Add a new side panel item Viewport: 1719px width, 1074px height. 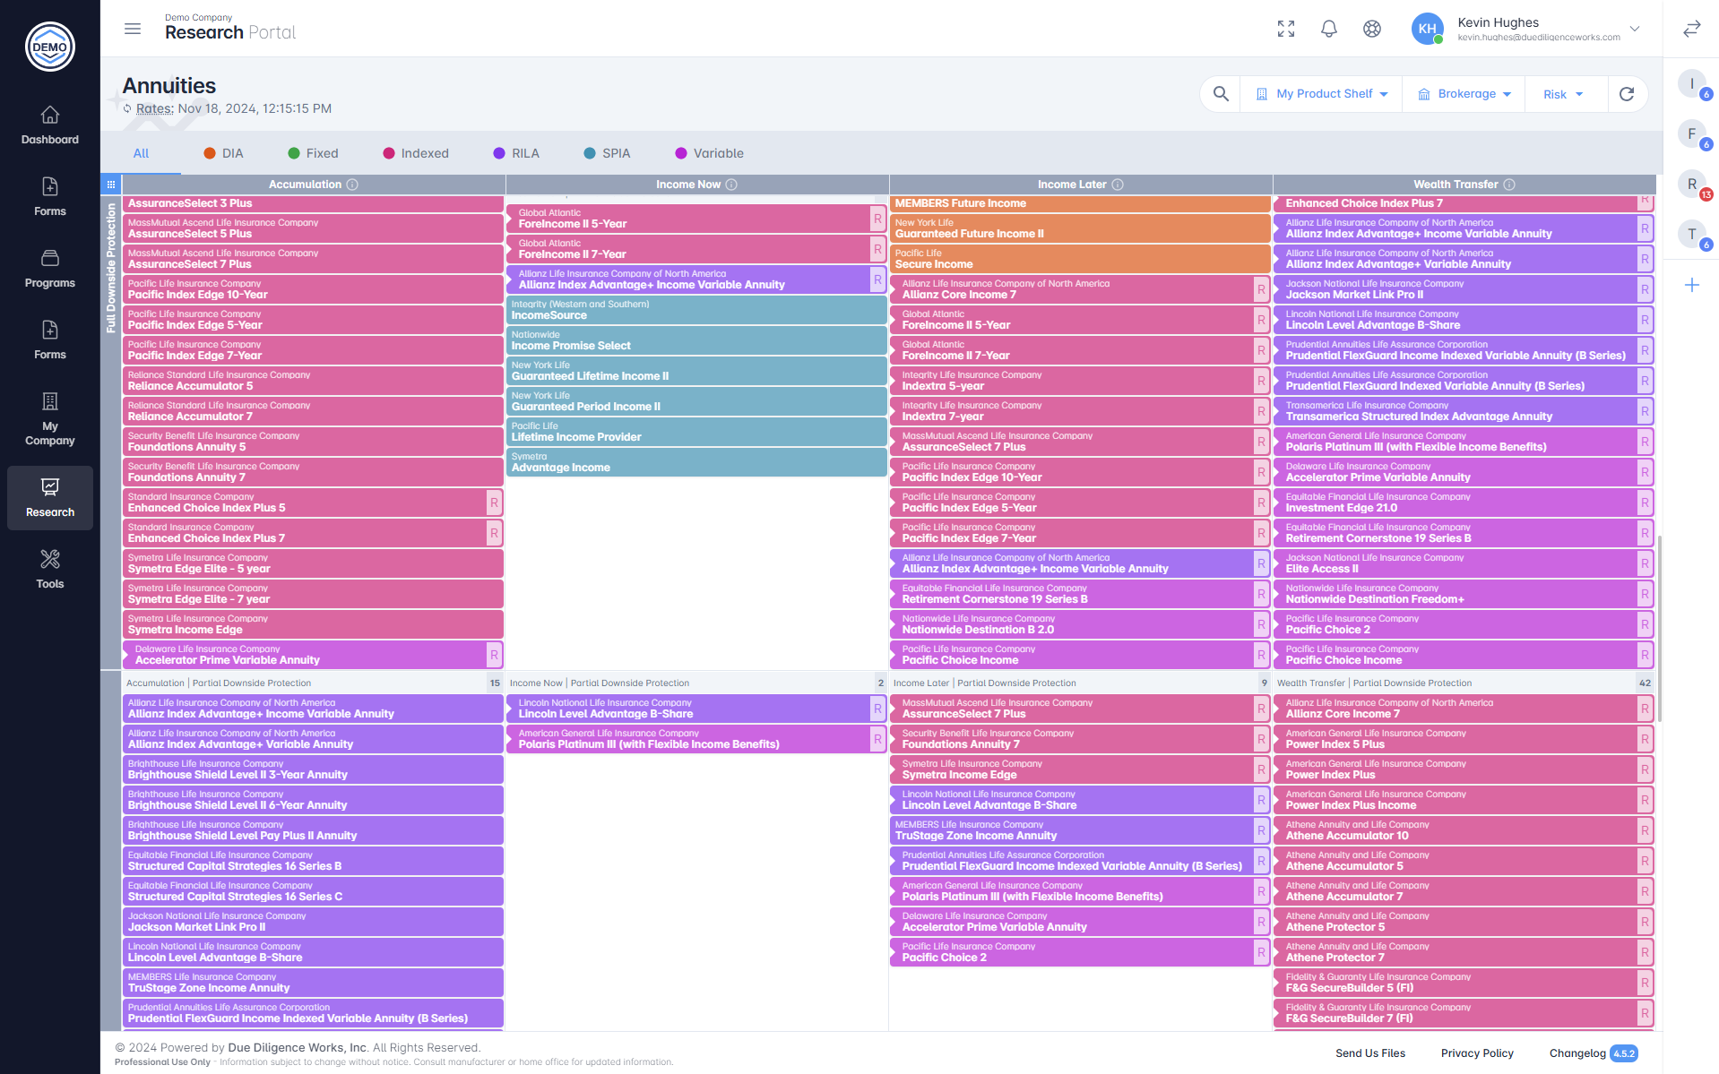click(x=1692, y=285)
